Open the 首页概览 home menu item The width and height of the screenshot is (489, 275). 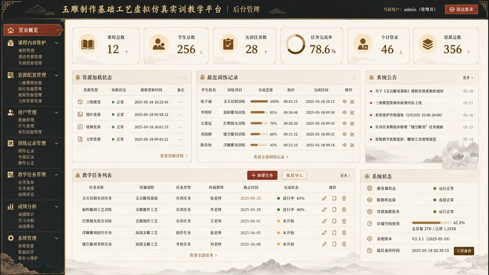pos(33,30)
